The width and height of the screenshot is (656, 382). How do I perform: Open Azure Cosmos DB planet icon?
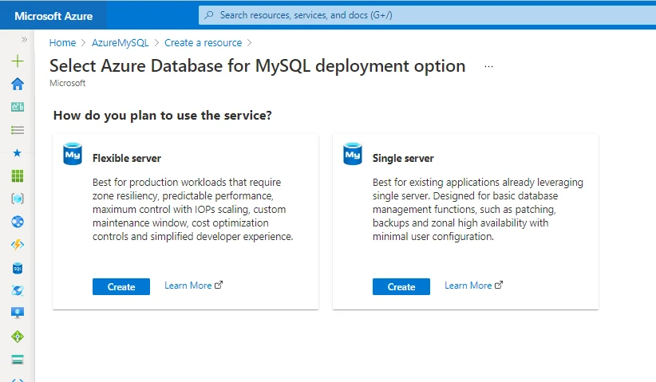(x=17, y=290)
